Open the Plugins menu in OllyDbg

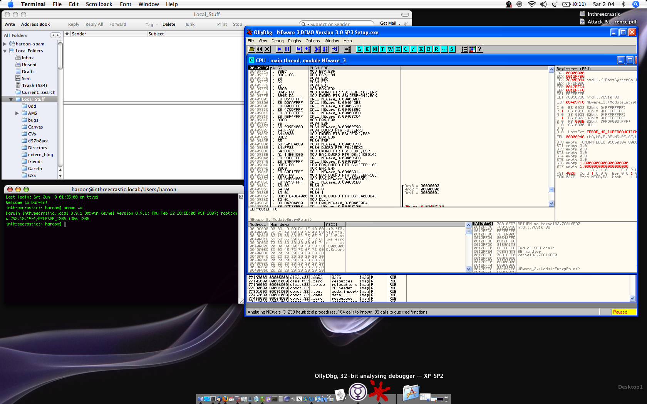click(295, 41)
